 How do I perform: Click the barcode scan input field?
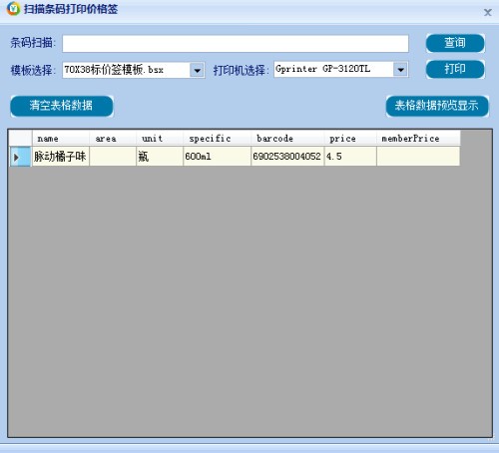tap(236, 44)
